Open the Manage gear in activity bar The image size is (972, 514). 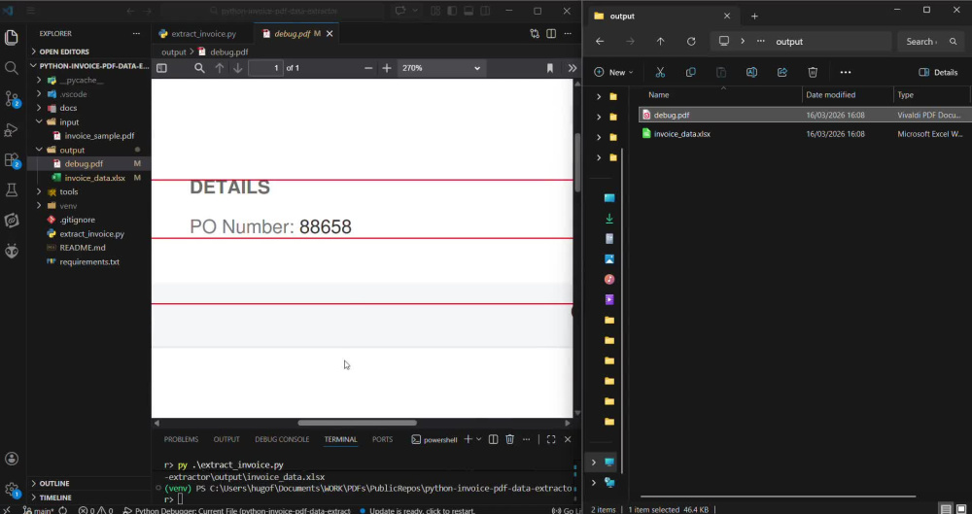11,489
